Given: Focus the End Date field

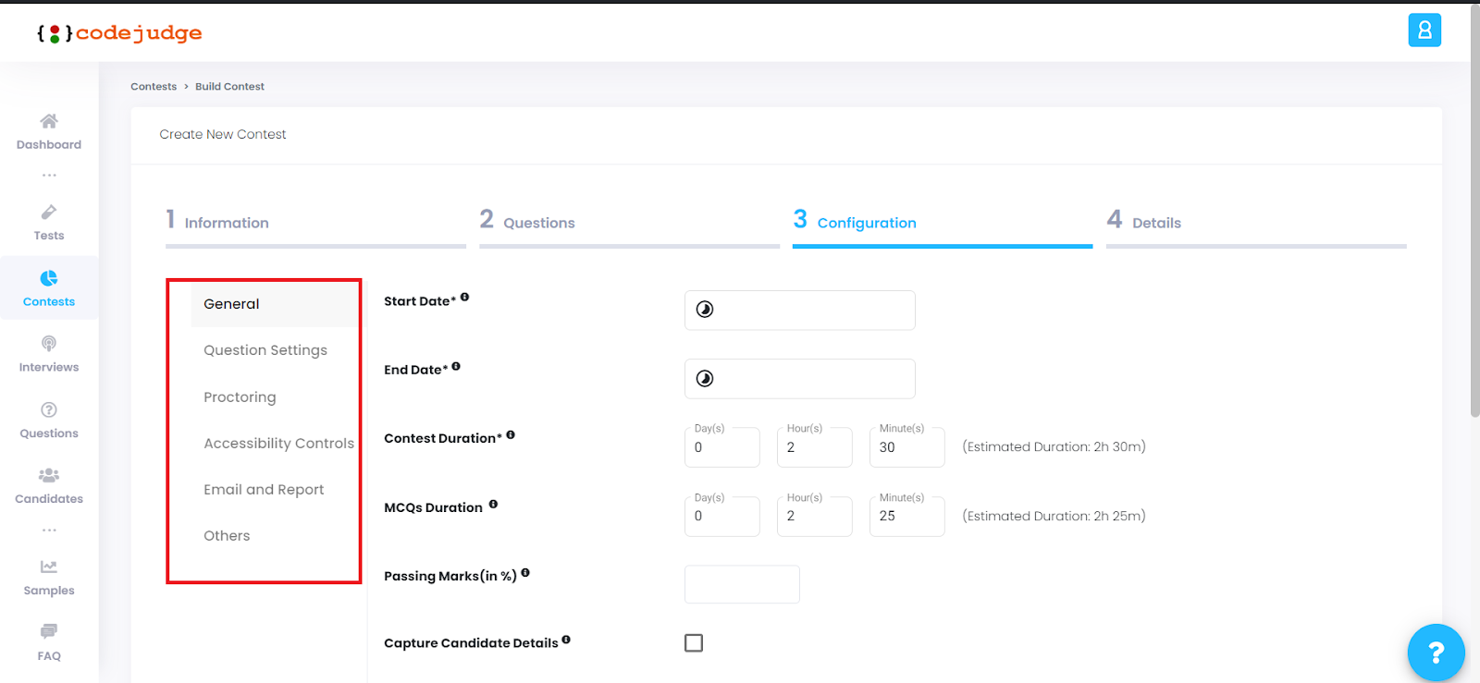Looking at the screenshot, I should (x=800, y=379).
